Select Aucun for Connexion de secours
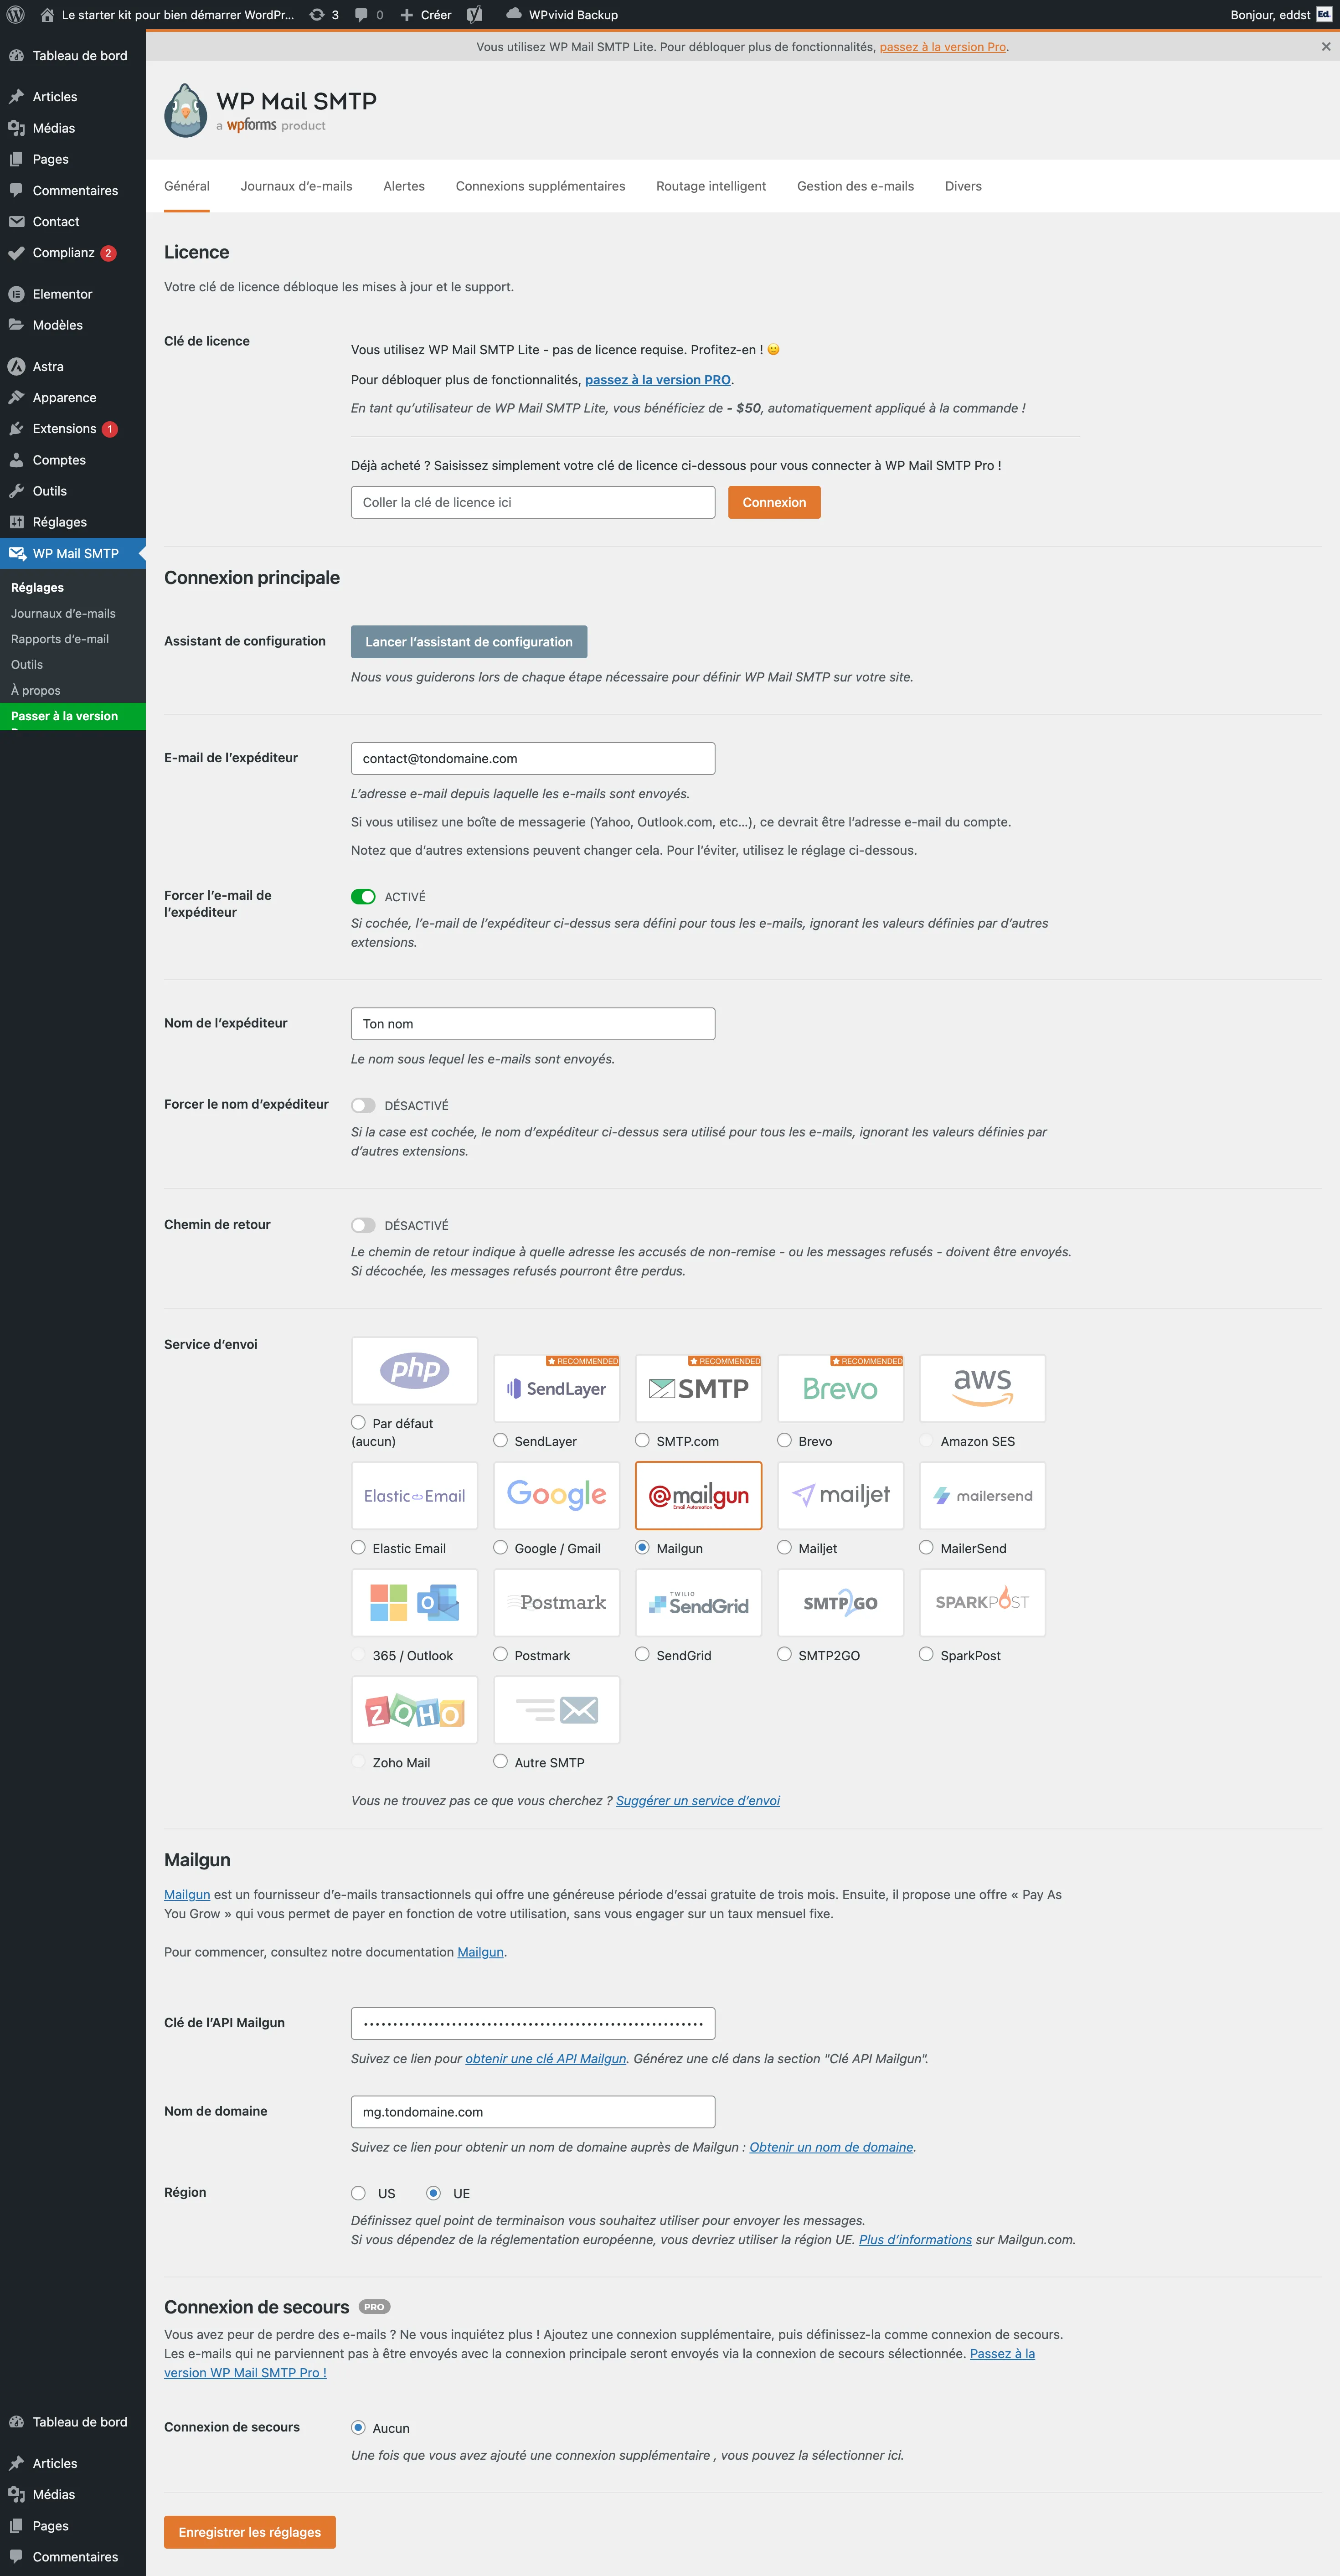1340x2576 pixels. pyautogui.click(x=358, y=2427)
